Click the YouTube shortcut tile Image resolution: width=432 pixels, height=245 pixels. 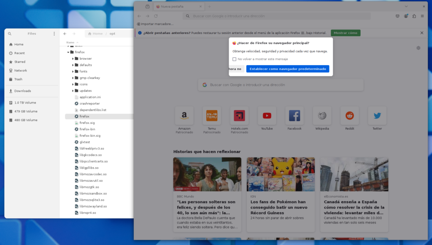(267, 116)
